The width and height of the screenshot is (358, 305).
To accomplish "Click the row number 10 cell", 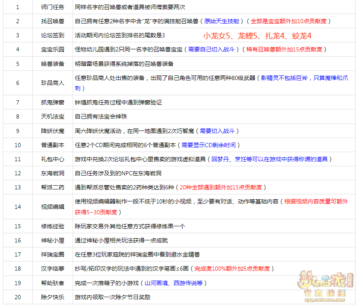I will (x=18, y=145).
